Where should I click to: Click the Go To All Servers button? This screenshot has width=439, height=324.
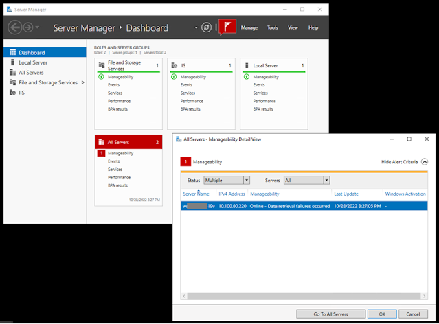(x=331, y=314)
